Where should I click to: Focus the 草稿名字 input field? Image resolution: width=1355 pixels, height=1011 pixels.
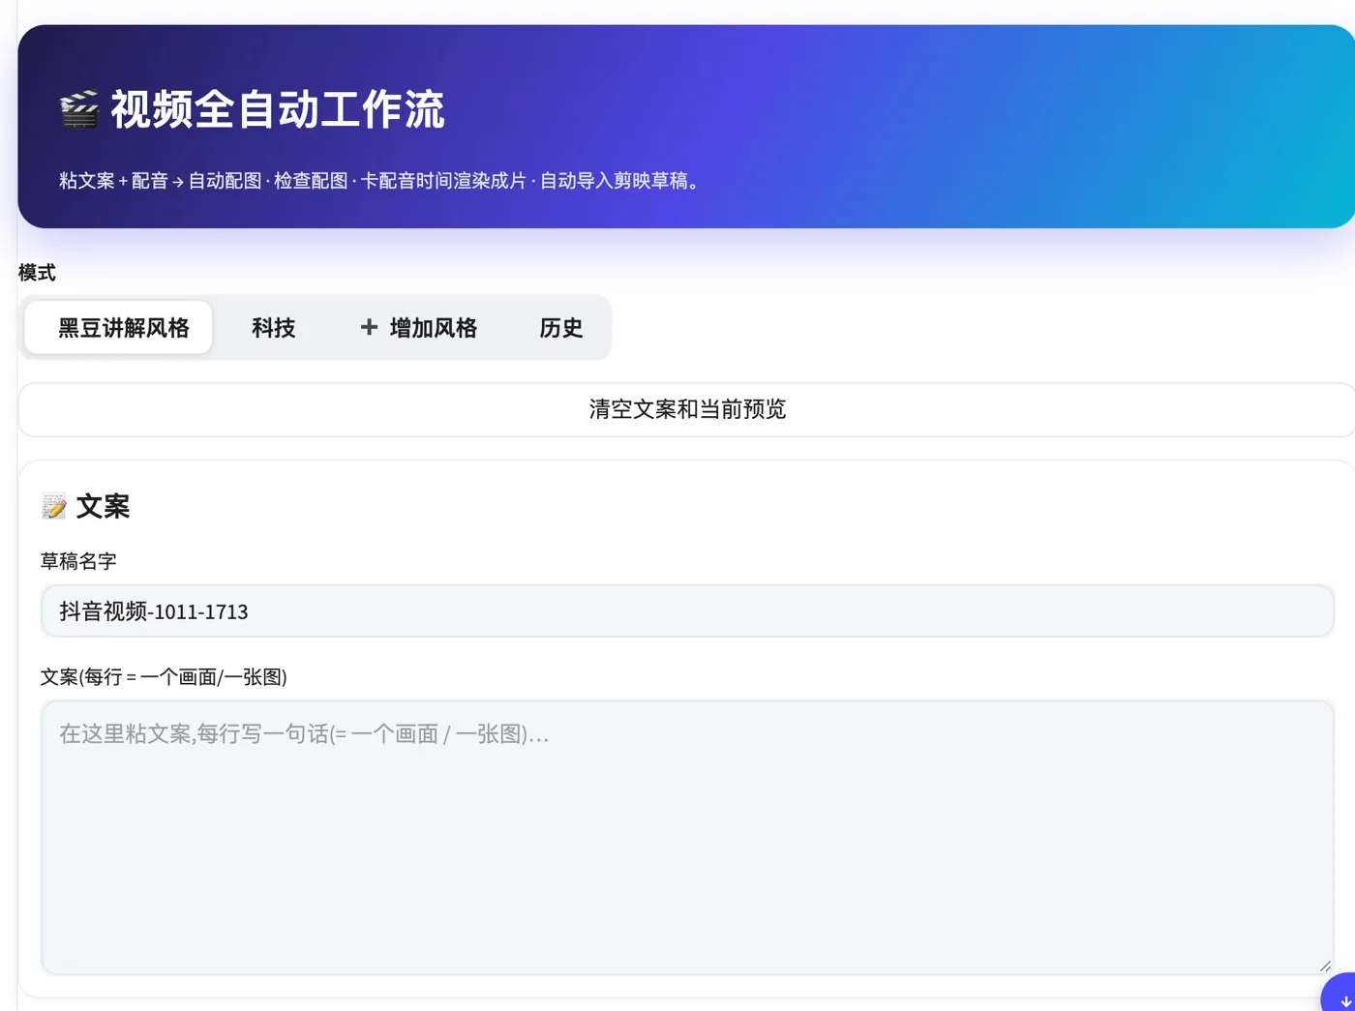pyautogui.click(x=687, y=611)
